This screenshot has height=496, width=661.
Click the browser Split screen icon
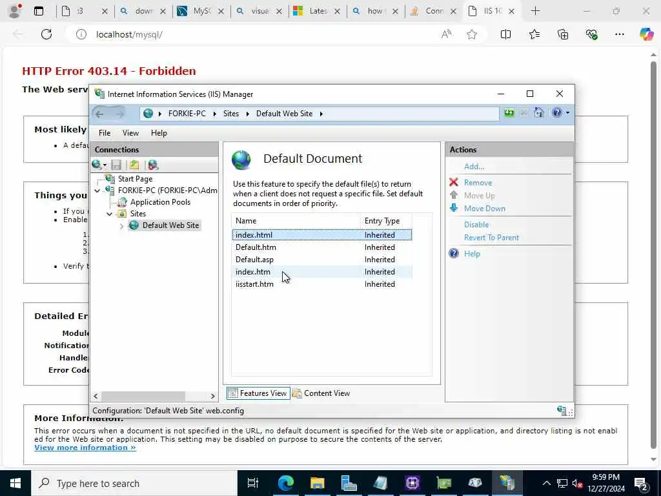click(x=505, y=34)
